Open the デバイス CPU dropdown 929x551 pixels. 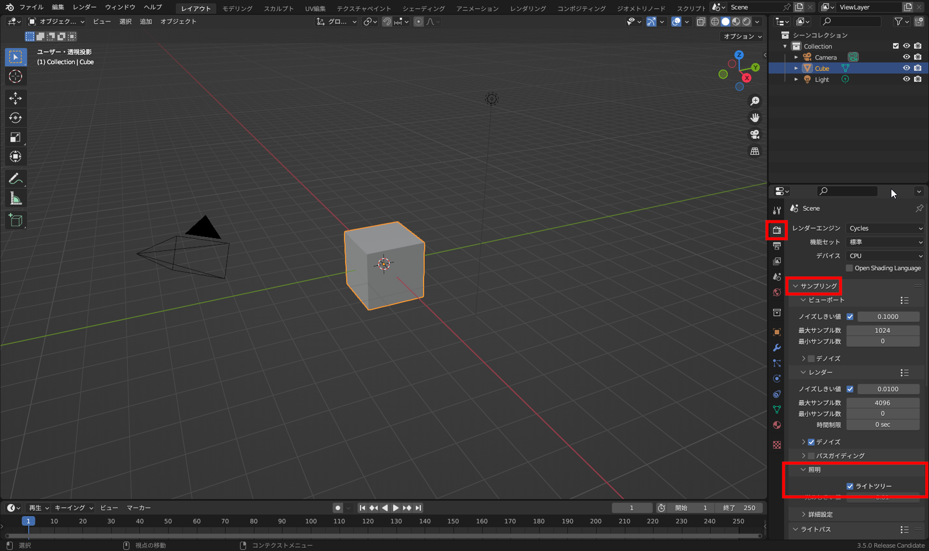885,256
